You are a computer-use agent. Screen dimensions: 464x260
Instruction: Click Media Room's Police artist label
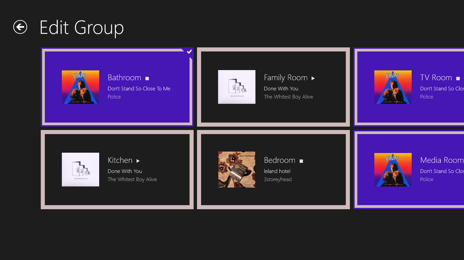coord(427,179)
